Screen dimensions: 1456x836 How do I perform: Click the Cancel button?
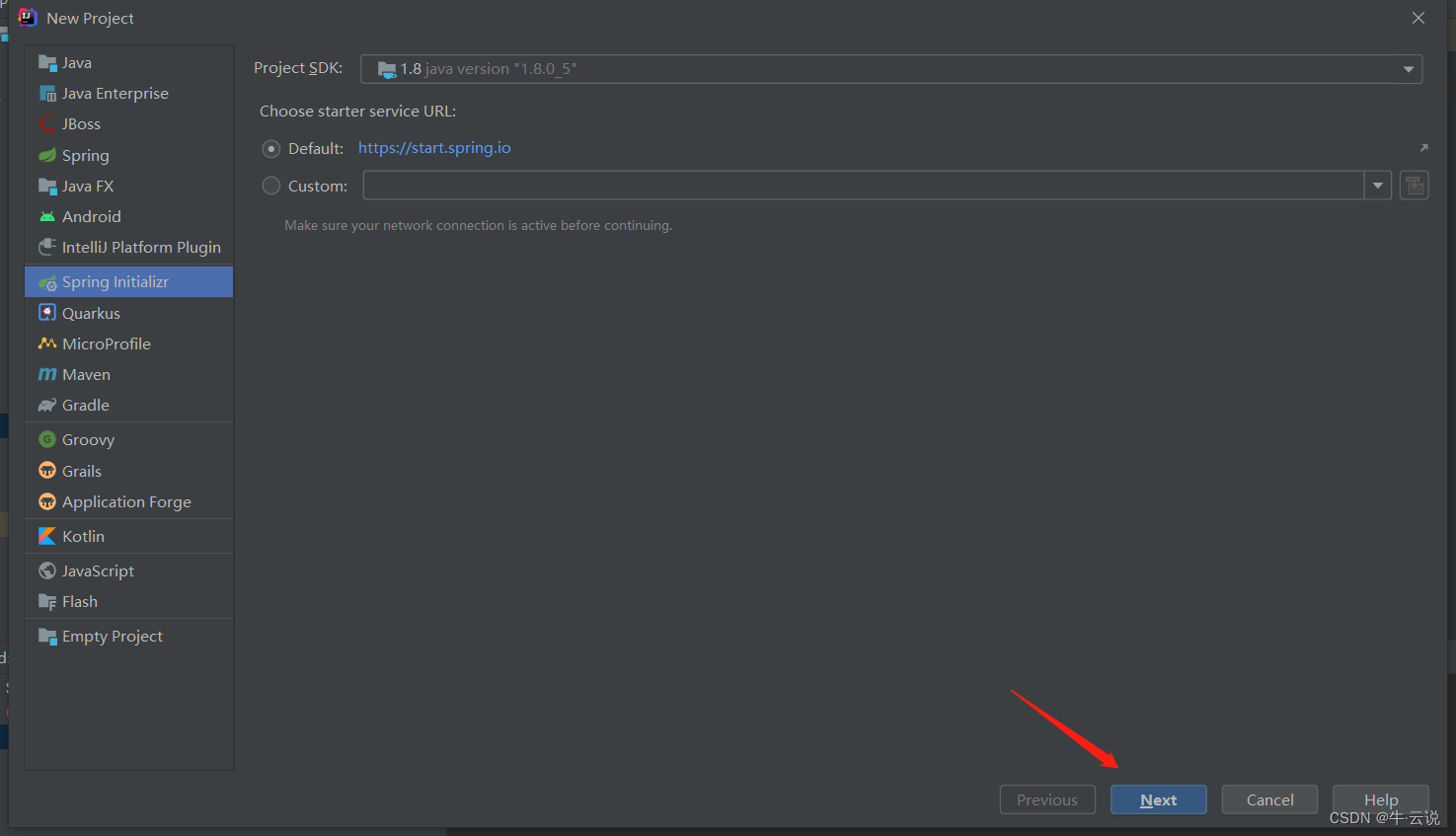tap(1269, 799)
